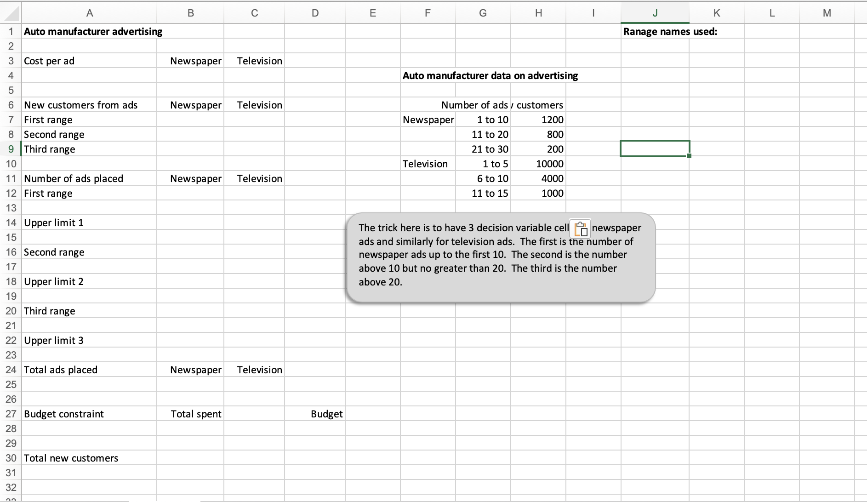Image resolution: width=867 pixels, height=502 pixels.
Task: Click "Newspaper" in the Cost per ad row
Action: coord(196,61)
